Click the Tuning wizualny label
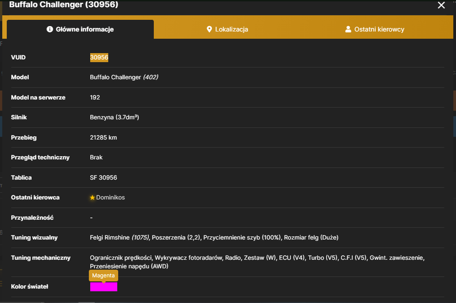The width and height of the screenshot is (456, 303). coord(34,238)
